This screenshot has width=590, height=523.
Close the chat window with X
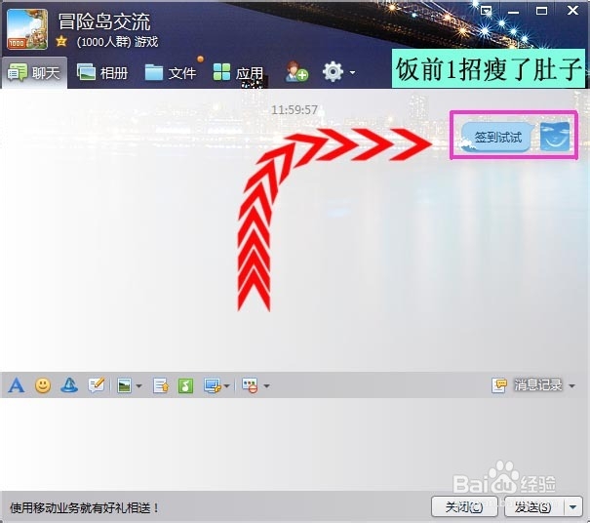point(572,10)
